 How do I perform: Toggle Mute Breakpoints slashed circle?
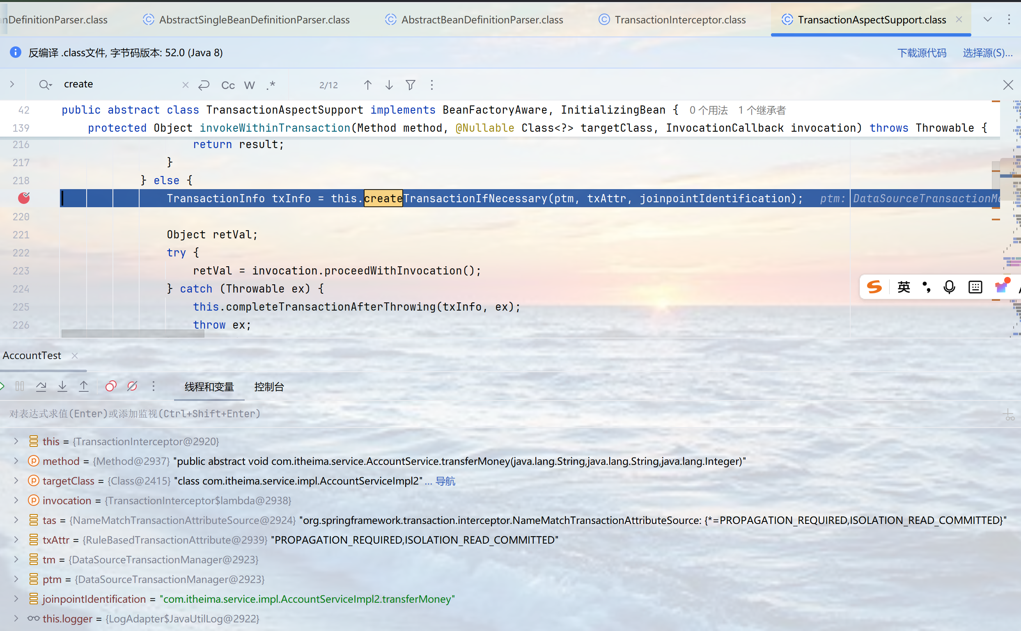132,386
